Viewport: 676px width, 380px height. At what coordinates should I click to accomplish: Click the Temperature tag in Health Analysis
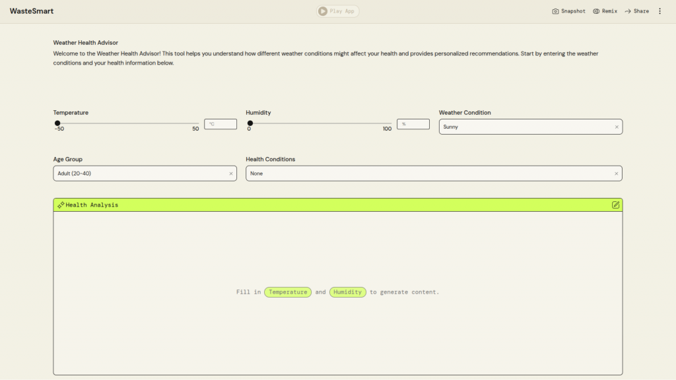tap(288, 292)
